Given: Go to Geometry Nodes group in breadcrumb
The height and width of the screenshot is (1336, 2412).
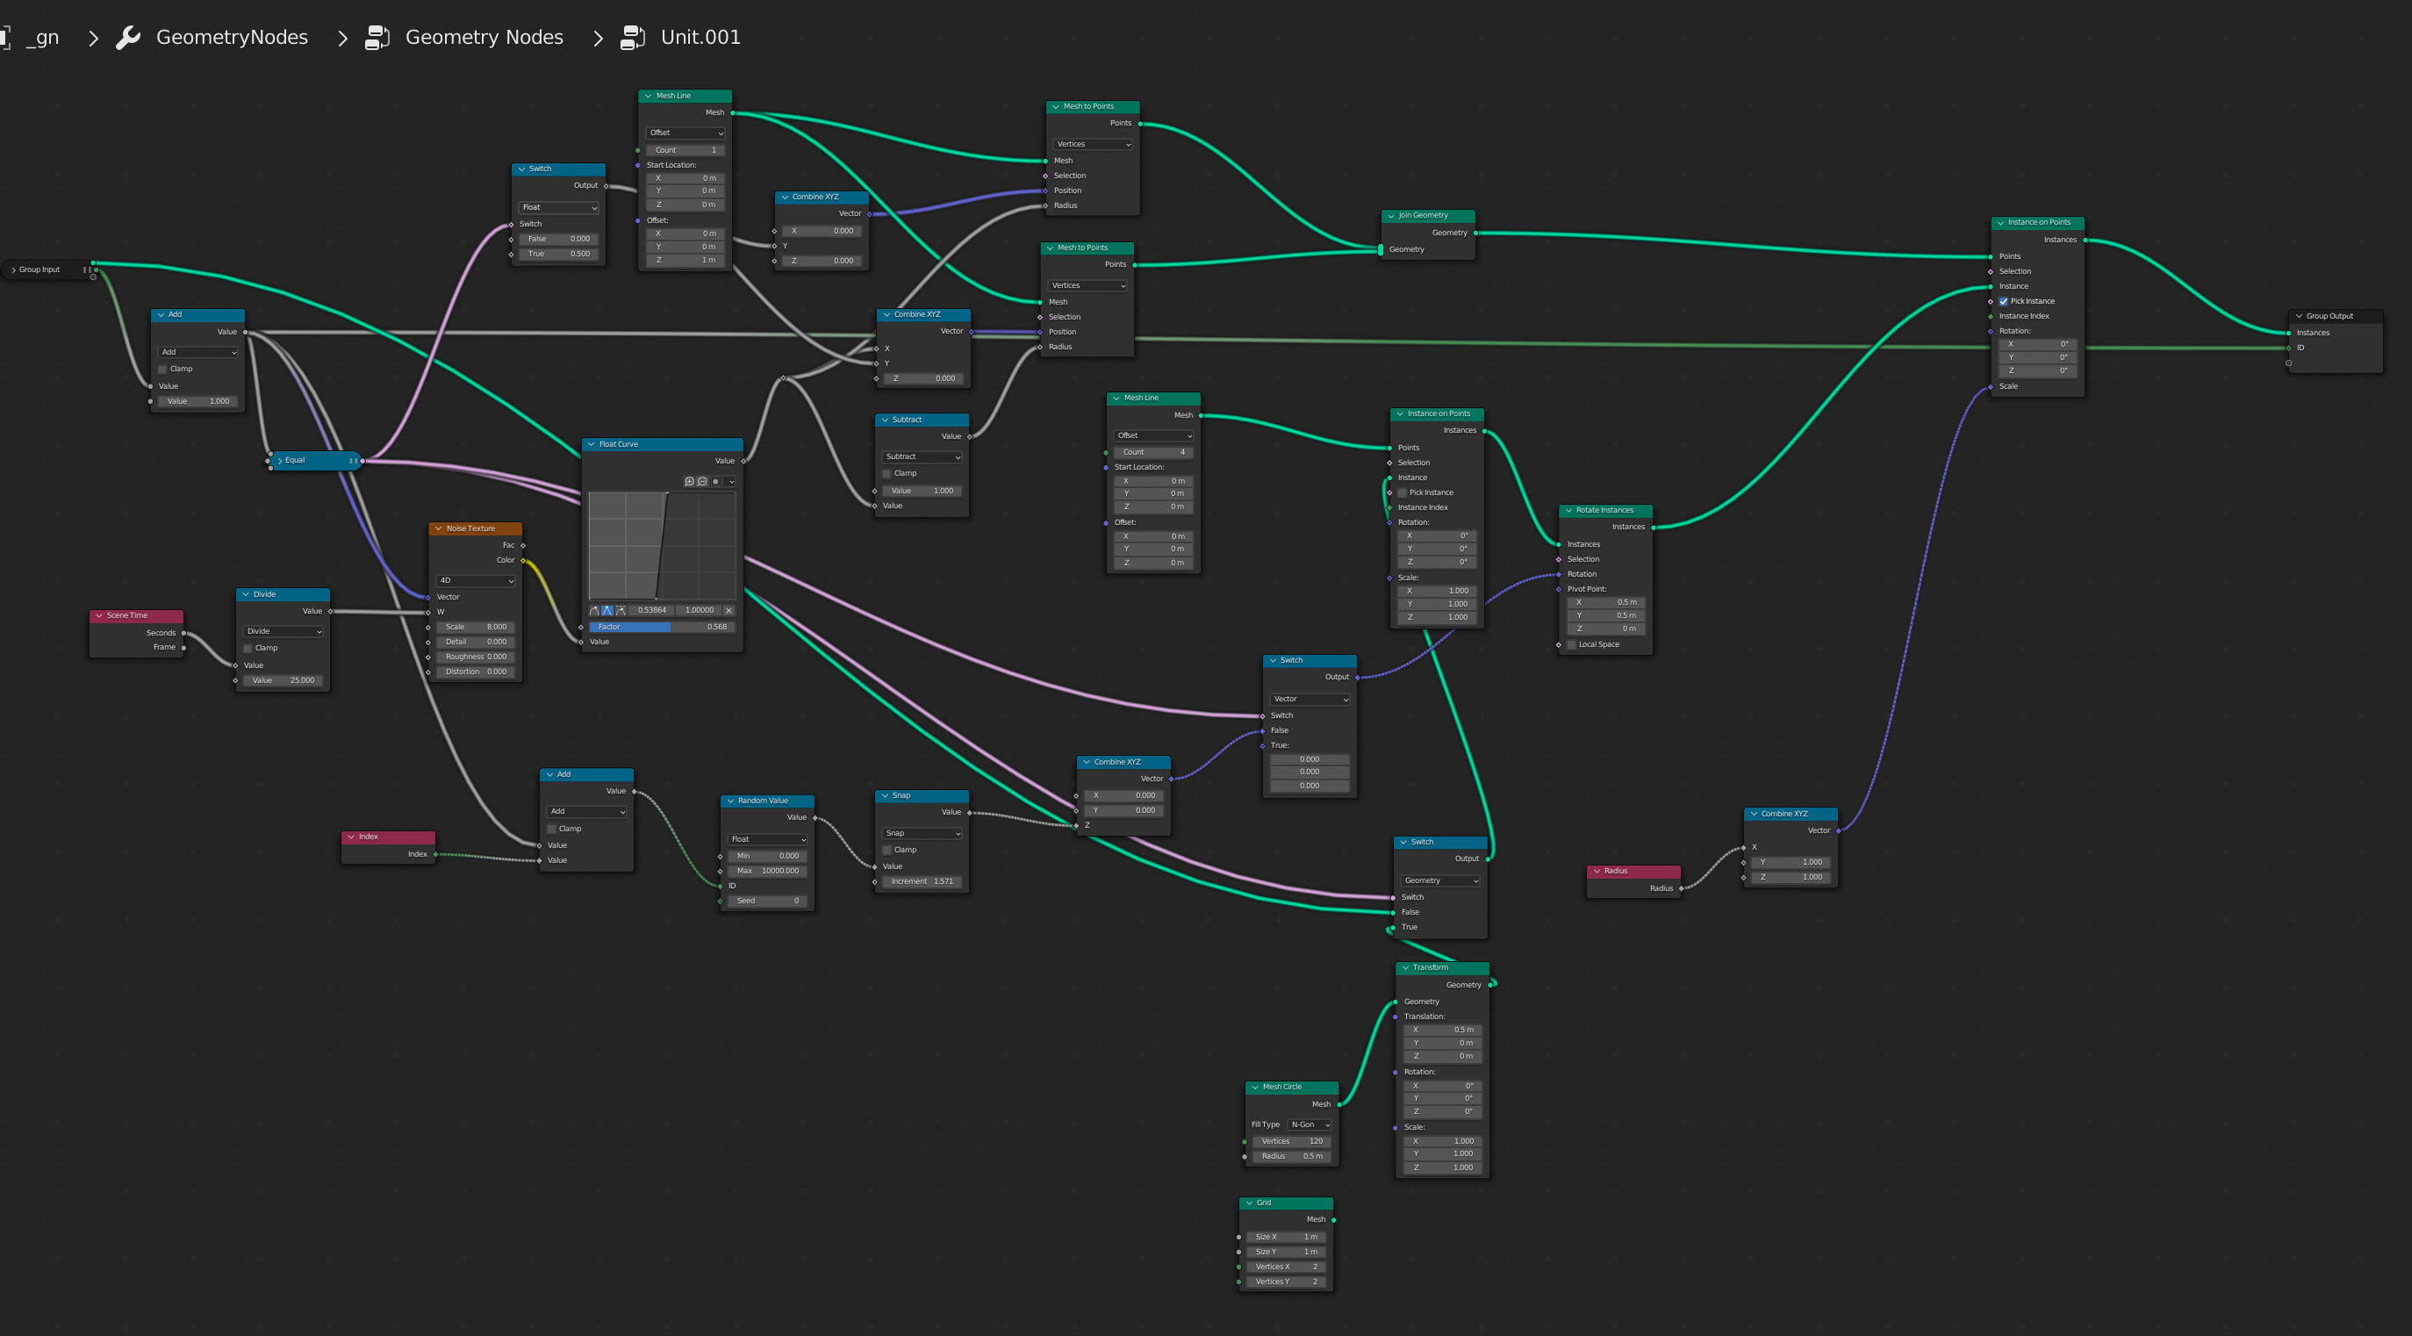Looking at the screenshot, I should (x=485, y=38).
